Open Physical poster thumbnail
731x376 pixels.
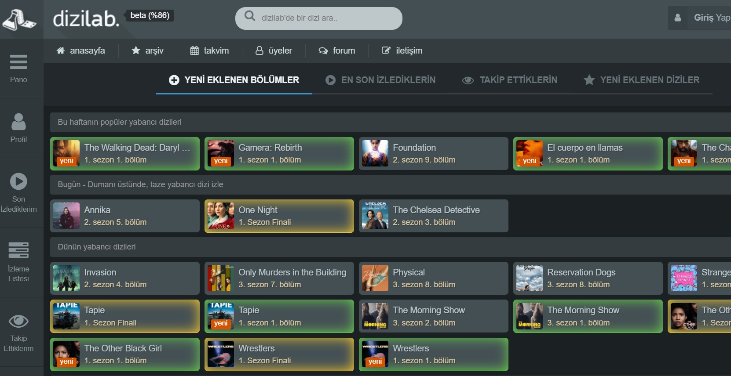pos(375,278)
